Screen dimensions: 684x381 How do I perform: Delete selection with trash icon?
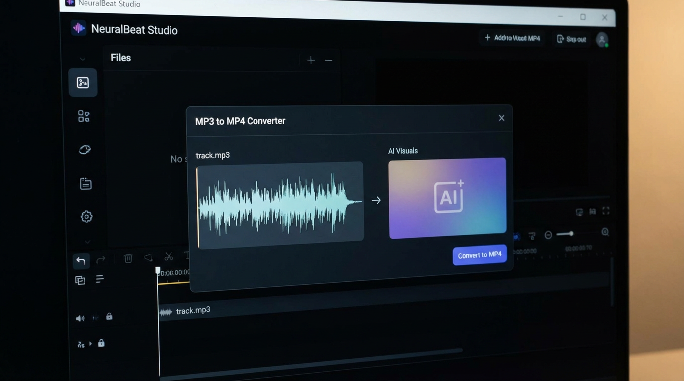click(x=128, y=258)
